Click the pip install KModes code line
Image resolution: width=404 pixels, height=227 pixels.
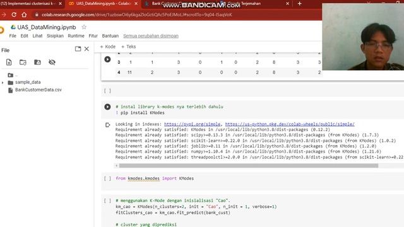(x=140, y=113)
